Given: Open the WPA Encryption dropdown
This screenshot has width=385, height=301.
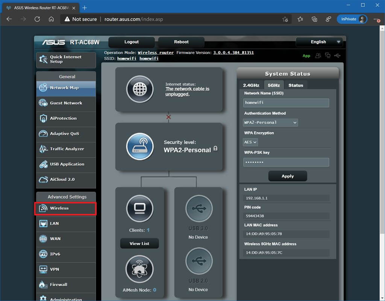Looking at the screenshot, I should [x=250, y=142].
